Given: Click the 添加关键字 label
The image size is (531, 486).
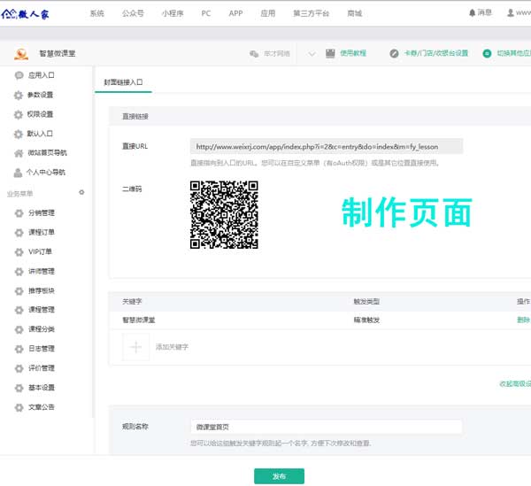Looking at the screenshot, I should (172, 347).
